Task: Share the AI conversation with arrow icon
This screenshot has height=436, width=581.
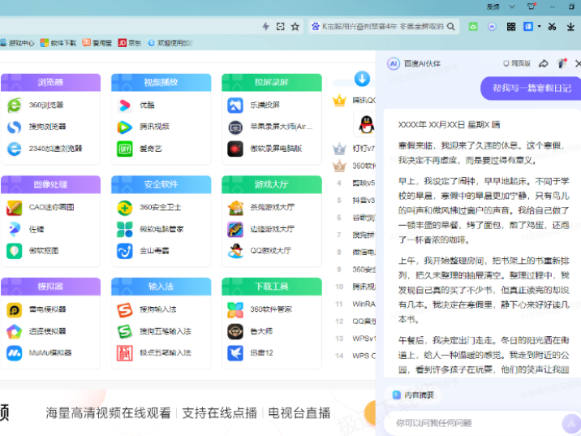Action: (543, 64)
